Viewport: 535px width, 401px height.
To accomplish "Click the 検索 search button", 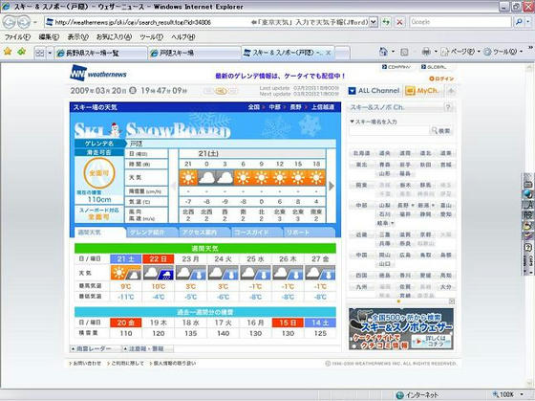I will (441, 130).
